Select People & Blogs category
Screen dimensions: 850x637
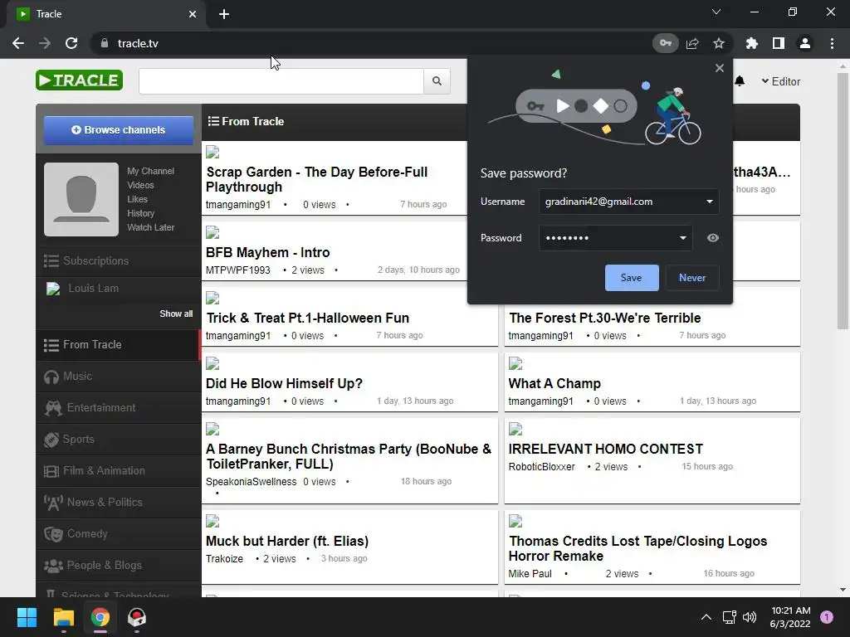(119, 565)
